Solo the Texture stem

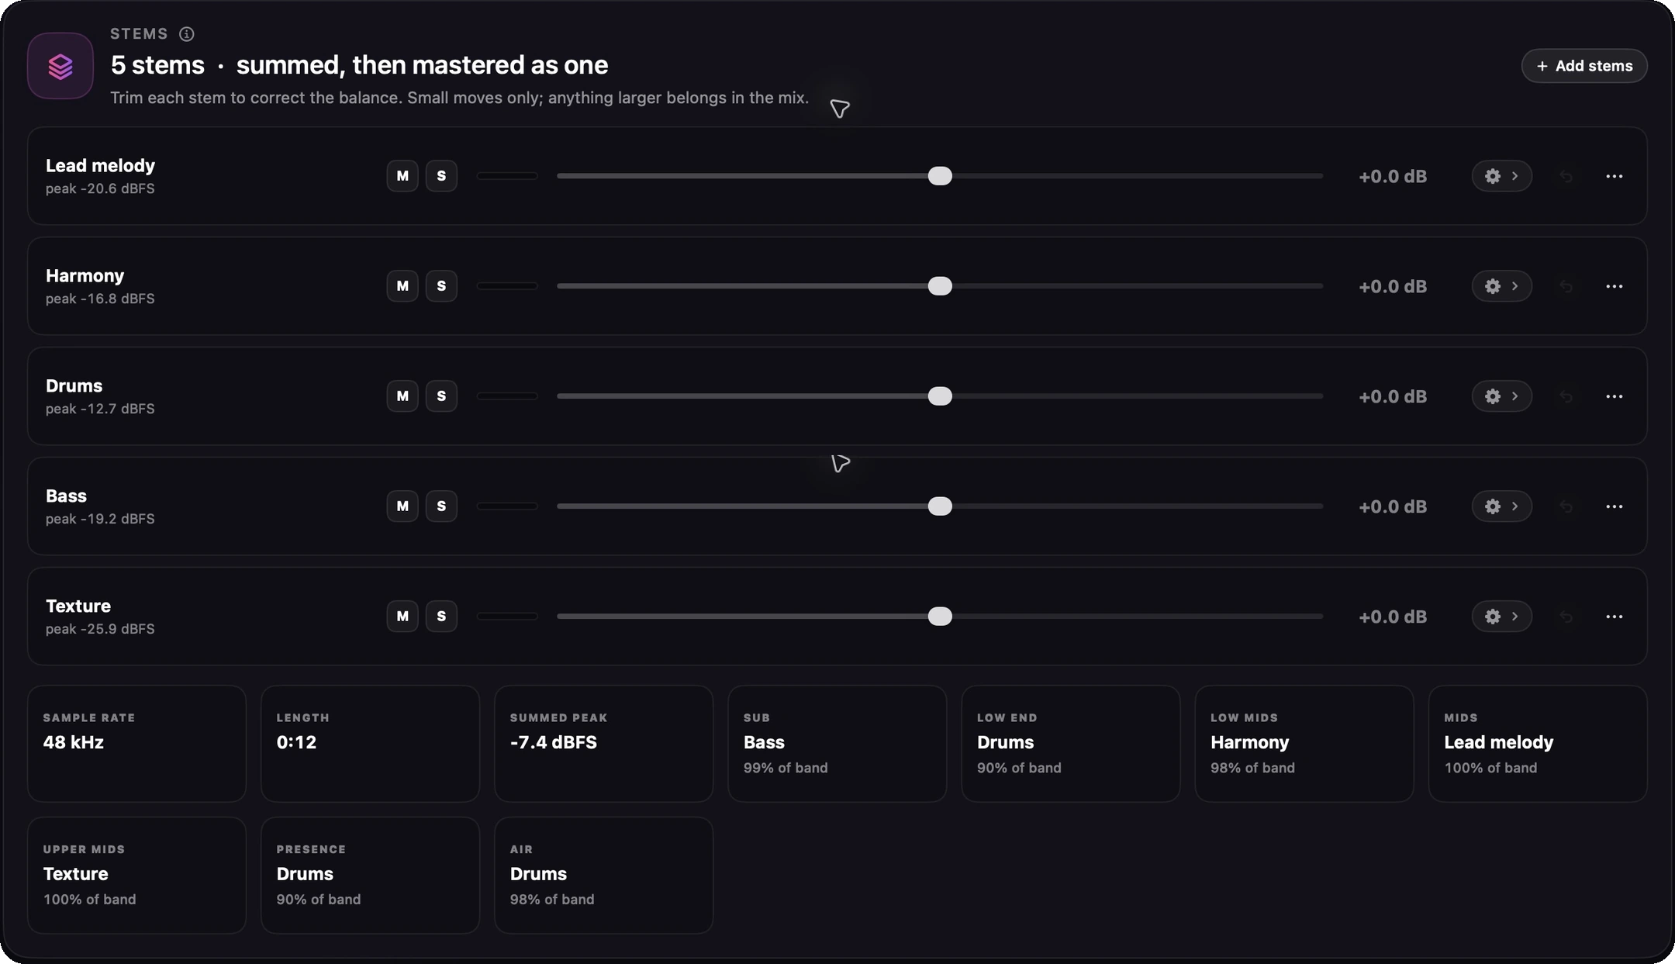[441, 617]
